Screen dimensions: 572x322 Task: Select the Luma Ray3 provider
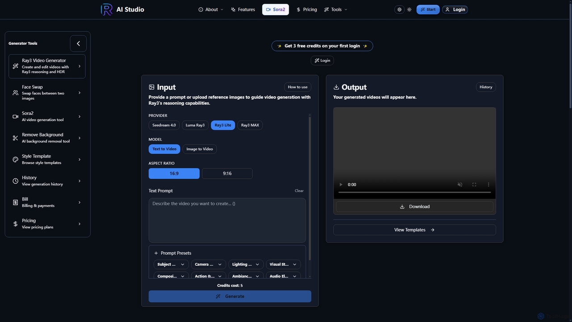click(x=195, y=125)
